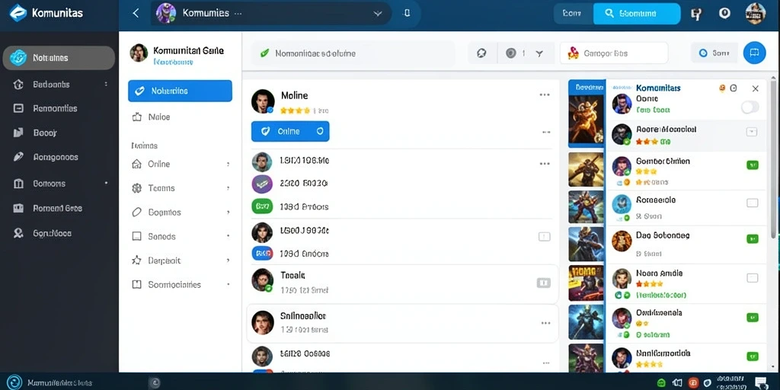Viewport: 780px width, 390px height.
Task: Check the empty checkbox on the Aomeeoie row
Action: 752,203
